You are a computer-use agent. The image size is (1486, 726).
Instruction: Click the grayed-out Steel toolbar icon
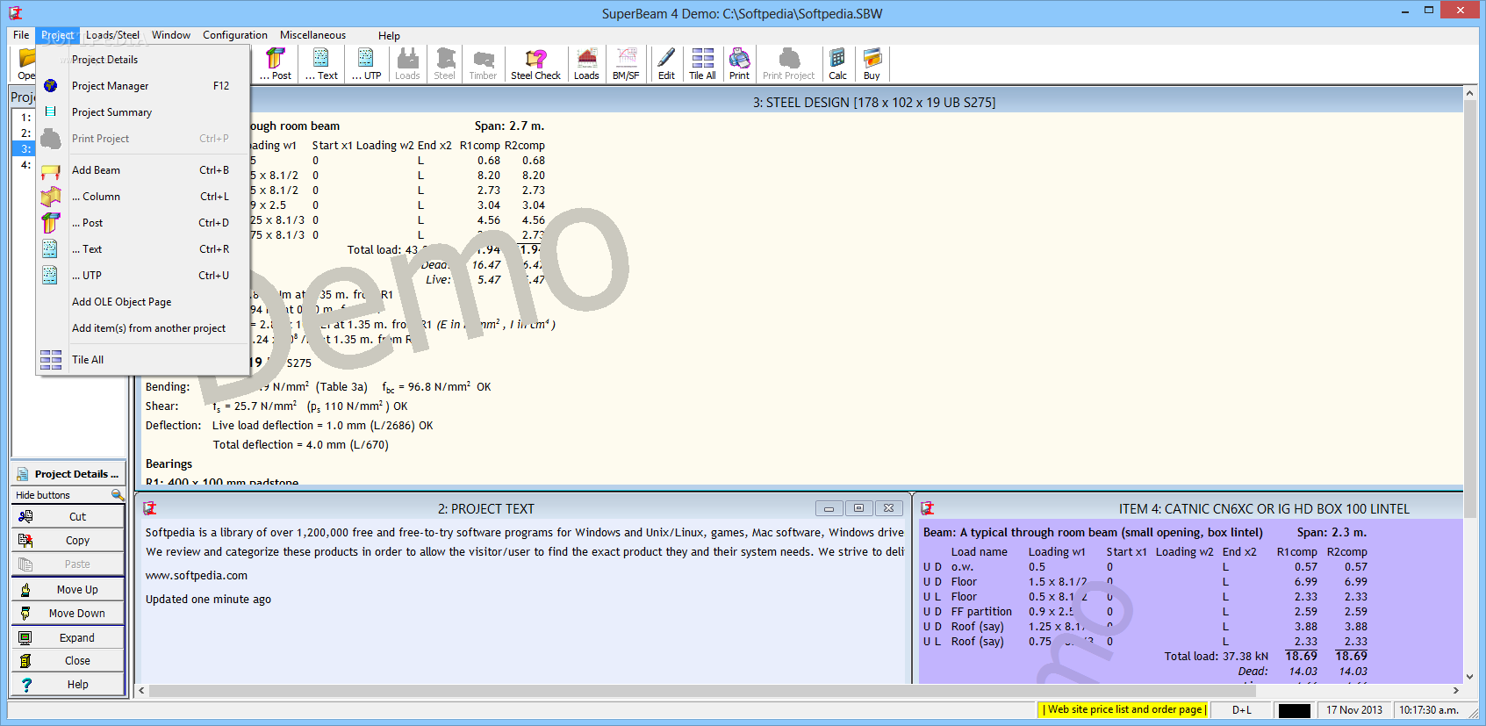tap(445, 64)
